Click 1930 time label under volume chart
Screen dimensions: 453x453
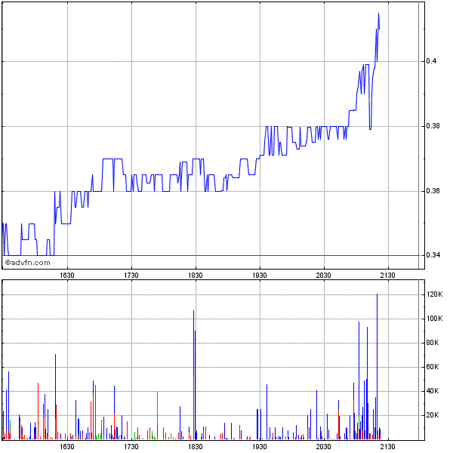tap(260, 448)
